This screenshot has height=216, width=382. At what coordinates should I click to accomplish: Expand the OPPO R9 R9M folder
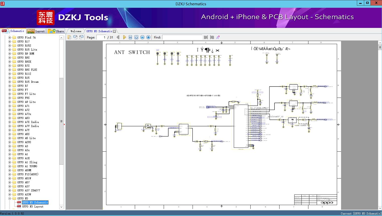(10, 54)
